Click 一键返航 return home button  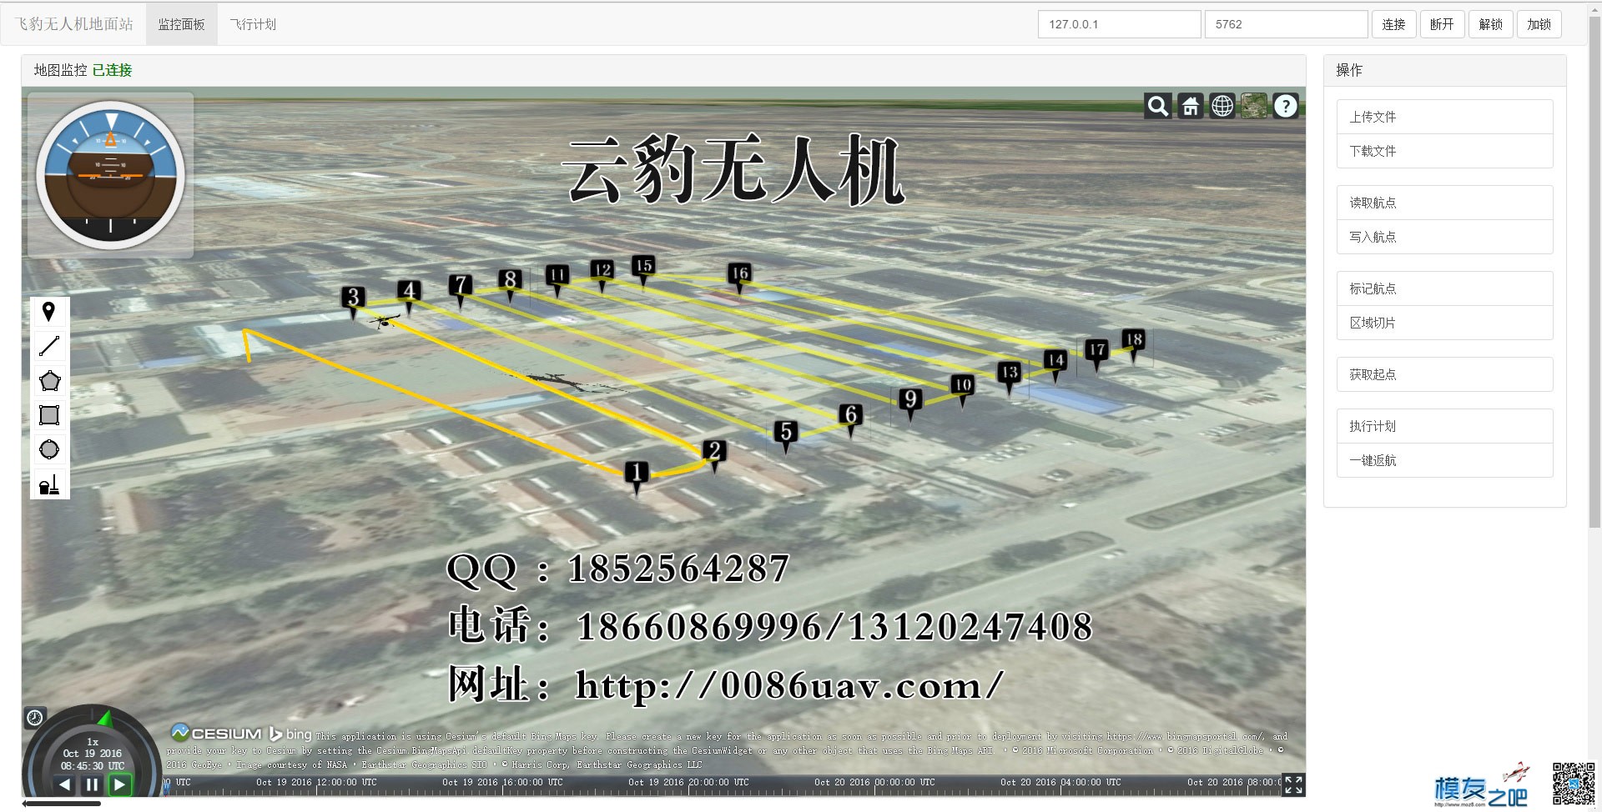[x=1444, y=460]
